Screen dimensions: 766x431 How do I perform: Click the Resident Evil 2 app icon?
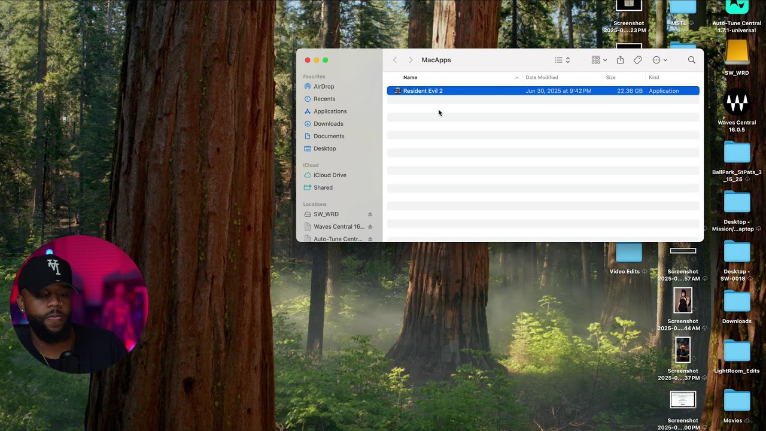click(397, 91)
